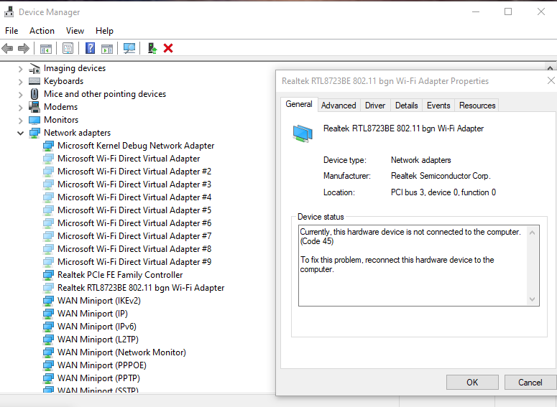Select WAN Miniport (IP) entry
557x407 pixels.
click(93, 314)
